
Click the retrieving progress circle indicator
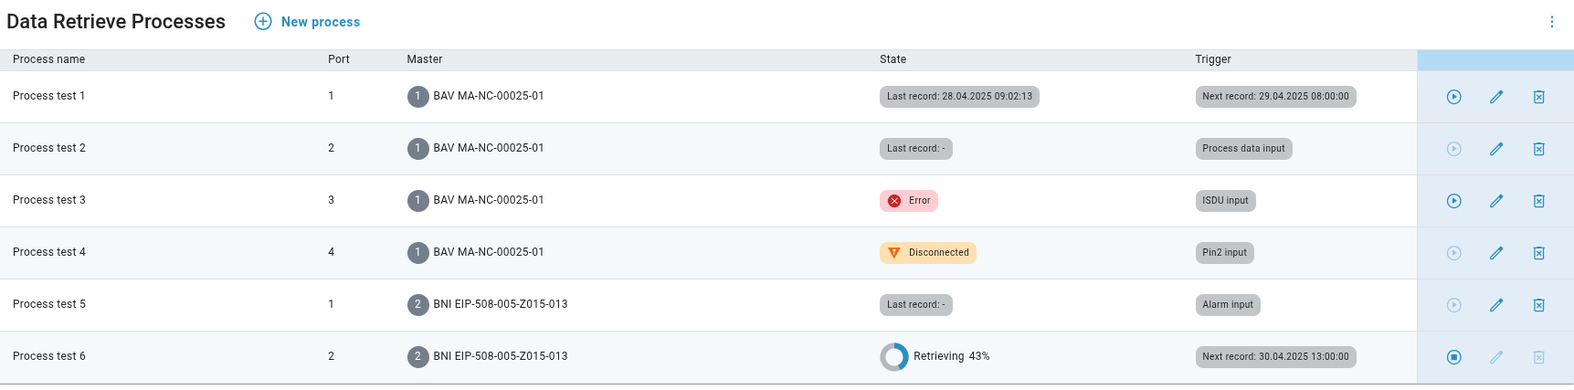tap(893, 357)
